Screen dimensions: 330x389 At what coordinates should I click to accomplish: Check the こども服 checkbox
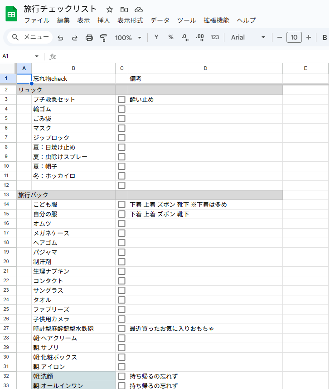click(121, 204)
